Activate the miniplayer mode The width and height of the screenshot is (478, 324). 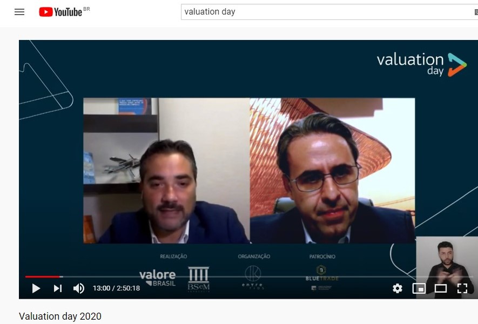[419, 288]
